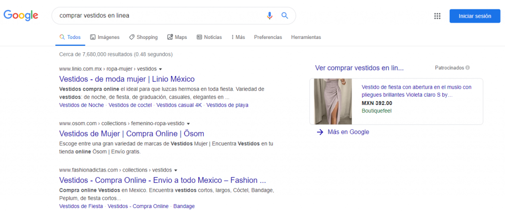The image size is (505, 213).
Task: Follow the Vestidos de Fiesta sitelink
Action: (81, 206)
